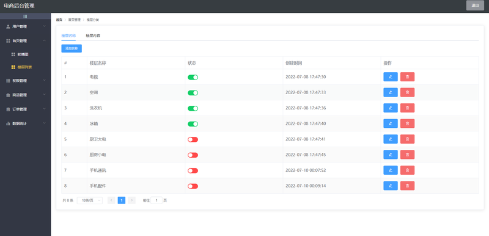The image size is (489, 236).
Task: Edit the 厨房小电 row with pencil icon
Action: [x=391, y=155]
